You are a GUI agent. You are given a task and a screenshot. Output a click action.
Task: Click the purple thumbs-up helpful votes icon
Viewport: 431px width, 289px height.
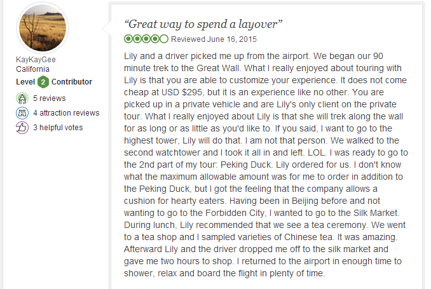pyautogui.click(x=22, y=128)
